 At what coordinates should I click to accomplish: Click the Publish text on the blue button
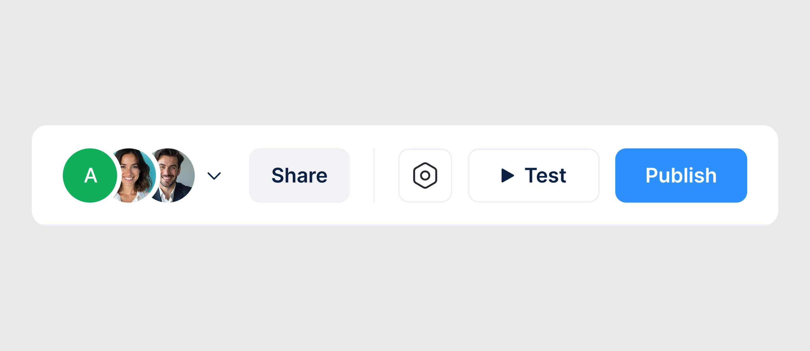tap(681, 176)
